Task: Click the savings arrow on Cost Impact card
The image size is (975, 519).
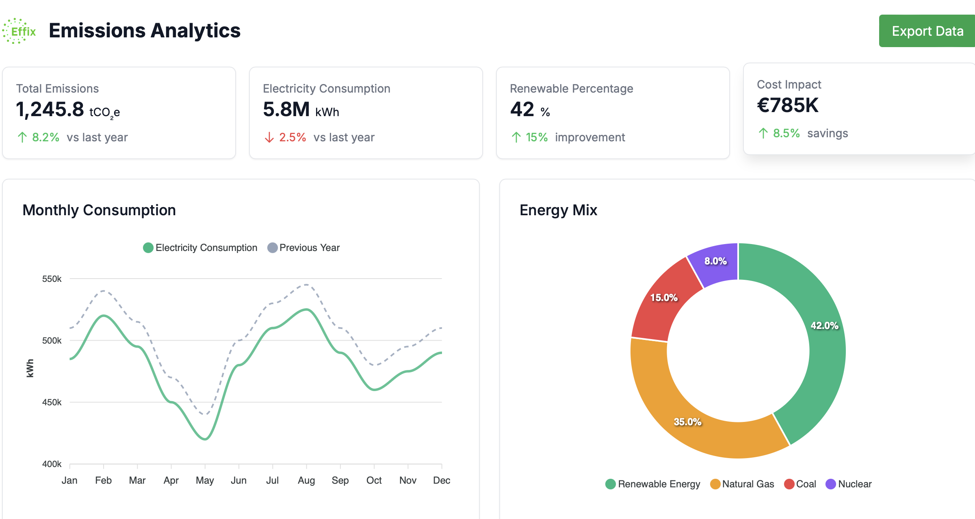Action: coord(763,133)
